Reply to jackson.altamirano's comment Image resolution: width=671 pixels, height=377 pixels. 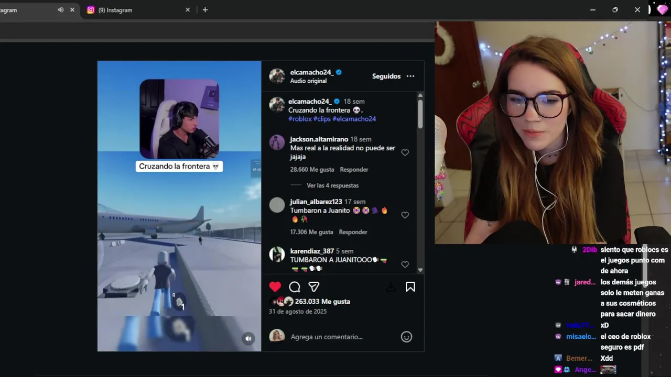point(354,170)
